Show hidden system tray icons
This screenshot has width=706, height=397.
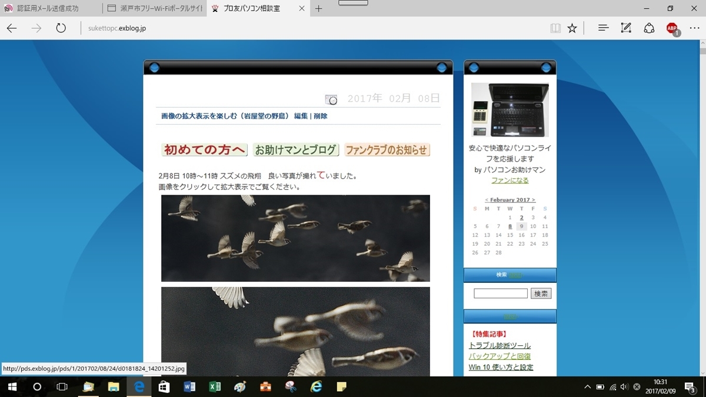(x=587, y=386)
